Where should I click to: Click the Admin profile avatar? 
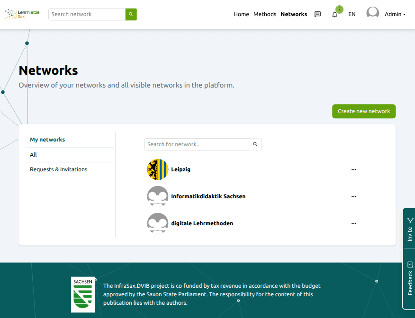372,13
